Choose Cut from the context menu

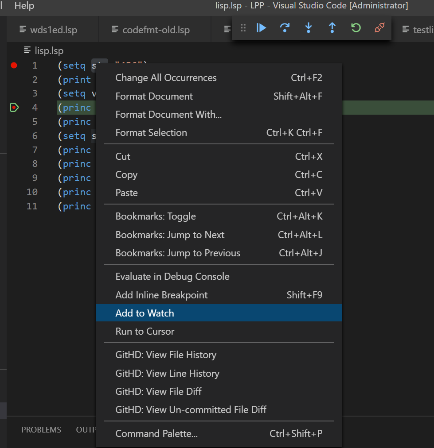(x=219, y=157)
